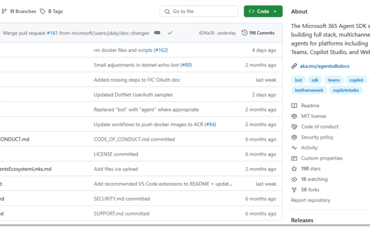Image resolution: width=370 pixels, height=228 pixels.
Task: Click the Custom properties note icon
Action: (x=294, y=158)
